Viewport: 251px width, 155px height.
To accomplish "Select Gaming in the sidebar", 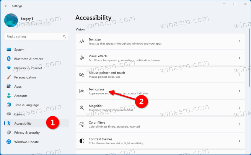I will pos(19,114).
